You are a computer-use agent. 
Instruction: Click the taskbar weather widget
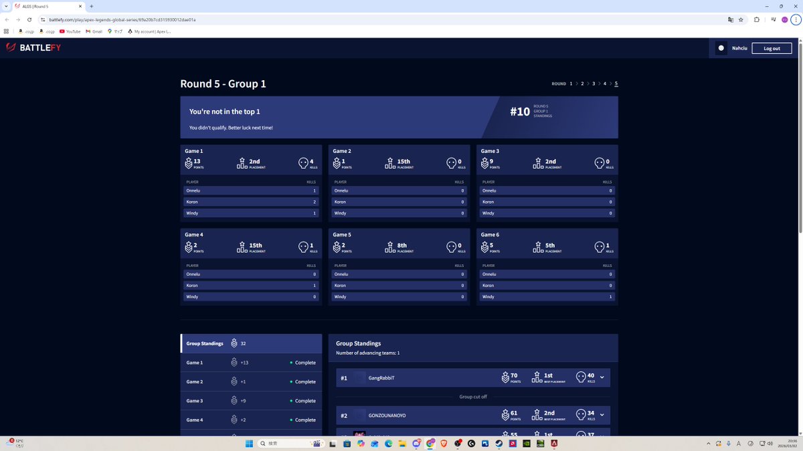[x=16, y=443]
